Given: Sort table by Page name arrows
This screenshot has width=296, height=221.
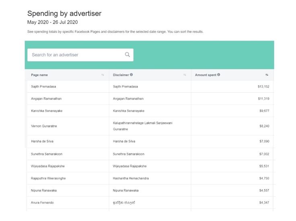Looking at the screenshot, I should point(103,75).
